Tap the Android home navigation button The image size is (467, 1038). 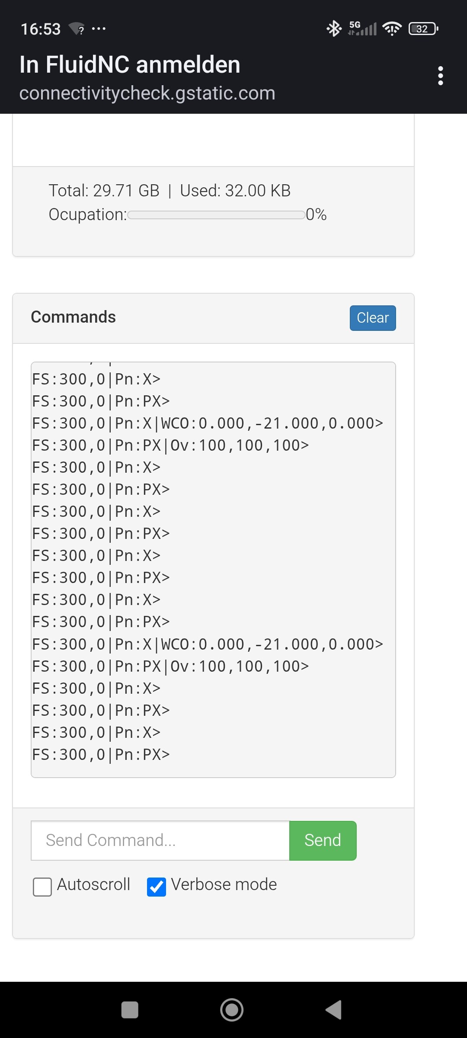232,1010
